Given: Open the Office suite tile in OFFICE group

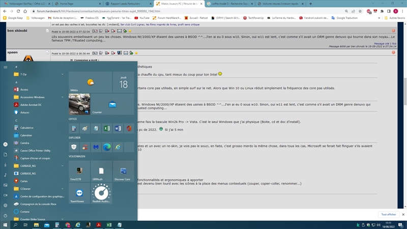Looking at the screenshot, I should coord(129,128).
